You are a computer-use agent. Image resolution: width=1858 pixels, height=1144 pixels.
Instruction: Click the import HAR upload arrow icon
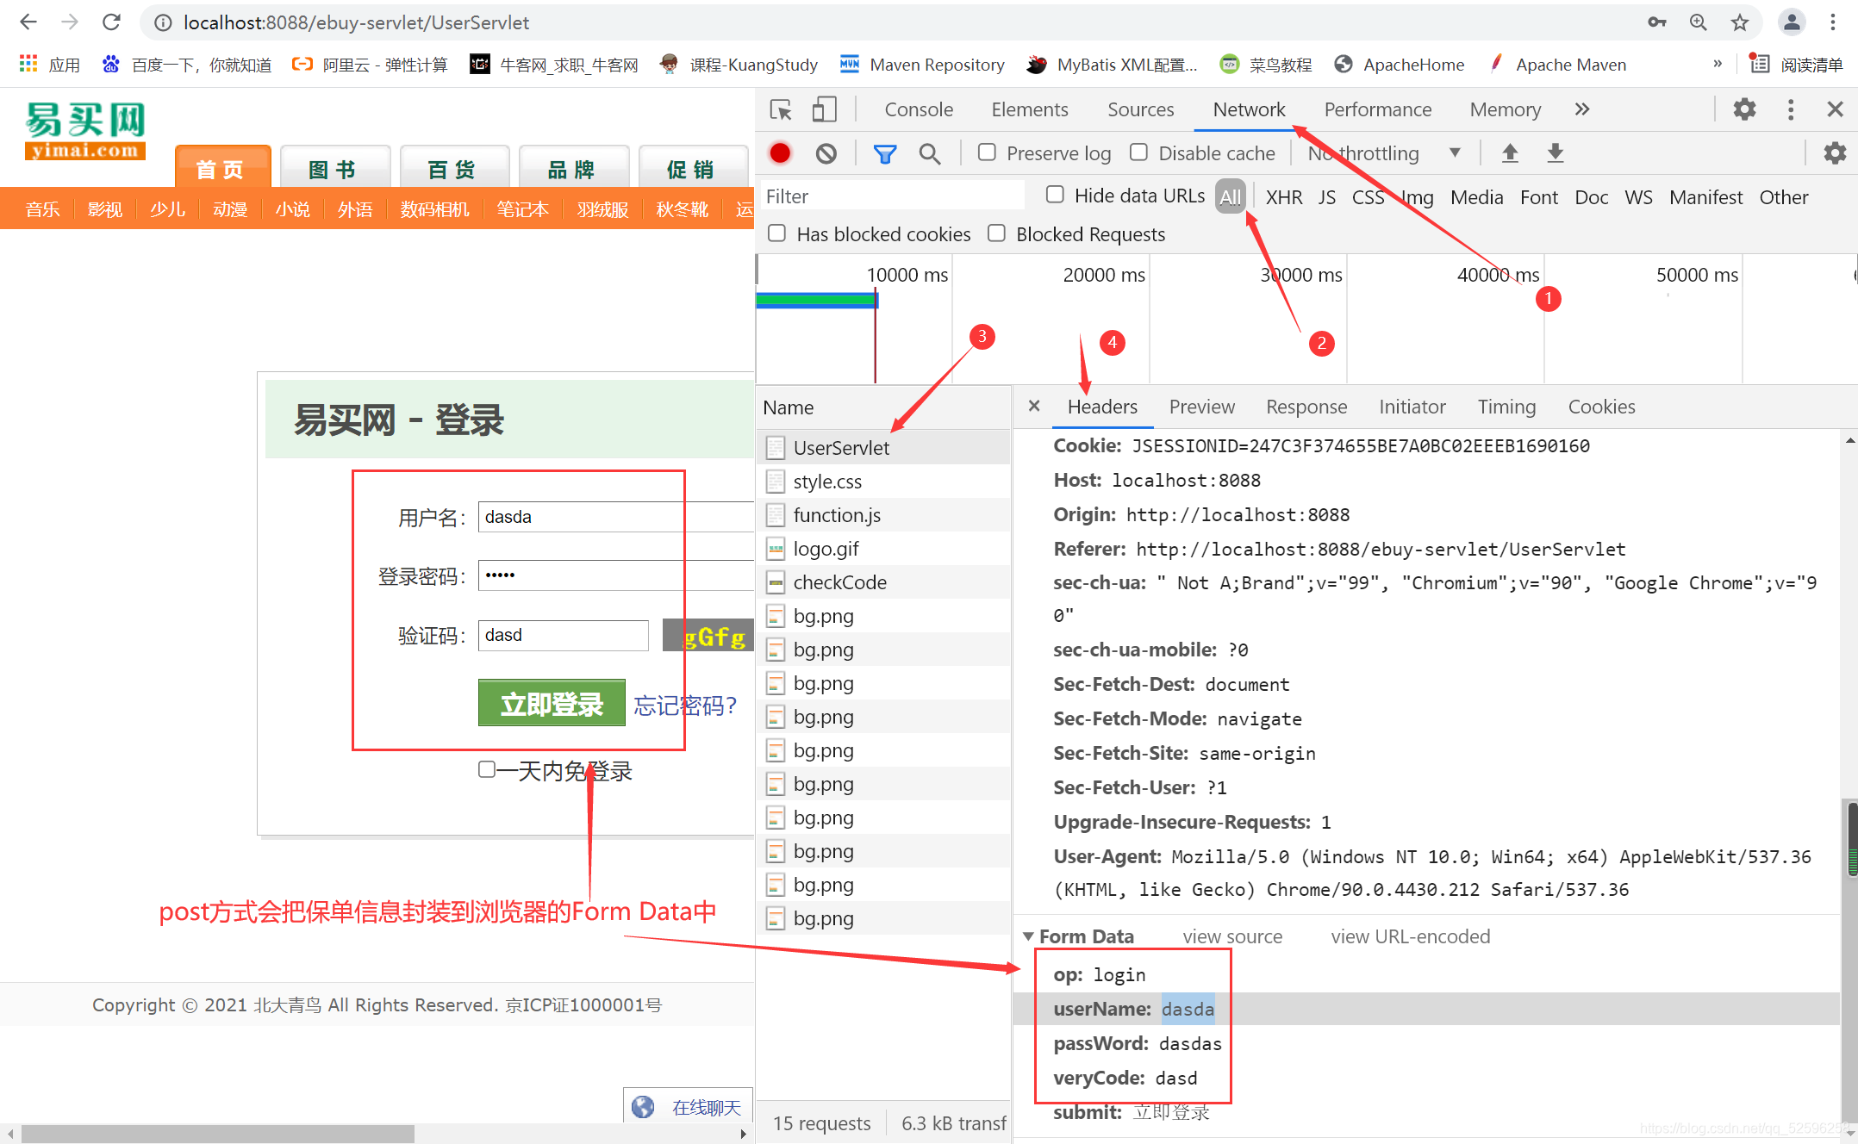click(x=1510, y=153)
